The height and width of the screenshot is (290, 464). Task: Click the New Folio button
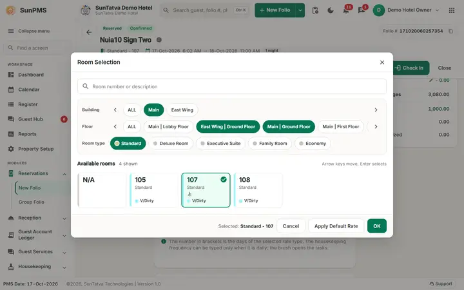click(275, 10)
